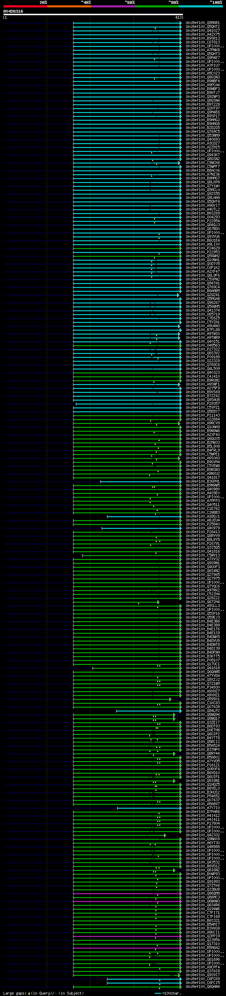Click the purple ~60% identity legend bar
The height and width of the screenshot is (996, 226).
coord(113,6)
